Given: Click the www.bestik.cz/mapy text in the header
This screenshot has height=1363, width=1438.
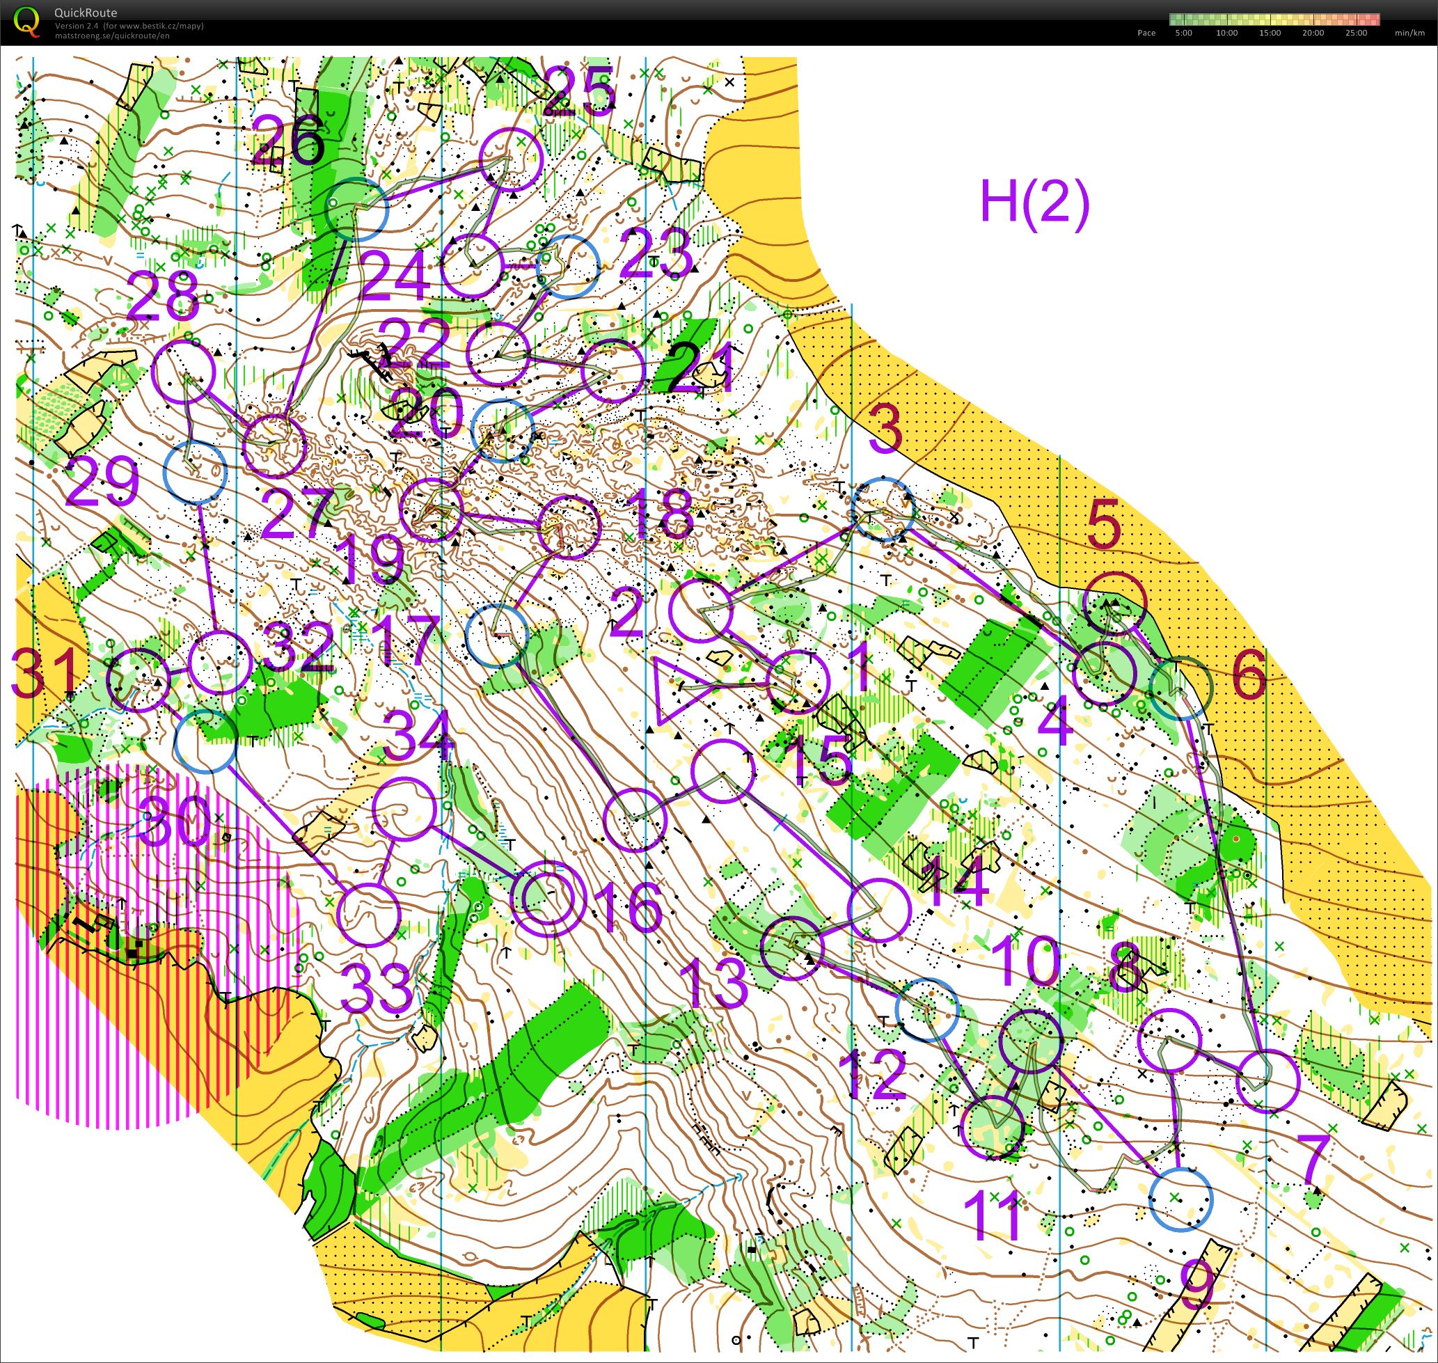Looking at the screenshot, I should coord(160,26).
